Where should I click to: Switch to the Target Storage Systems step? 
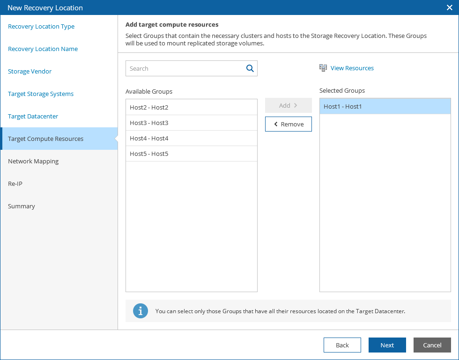[x=41, y=94]
